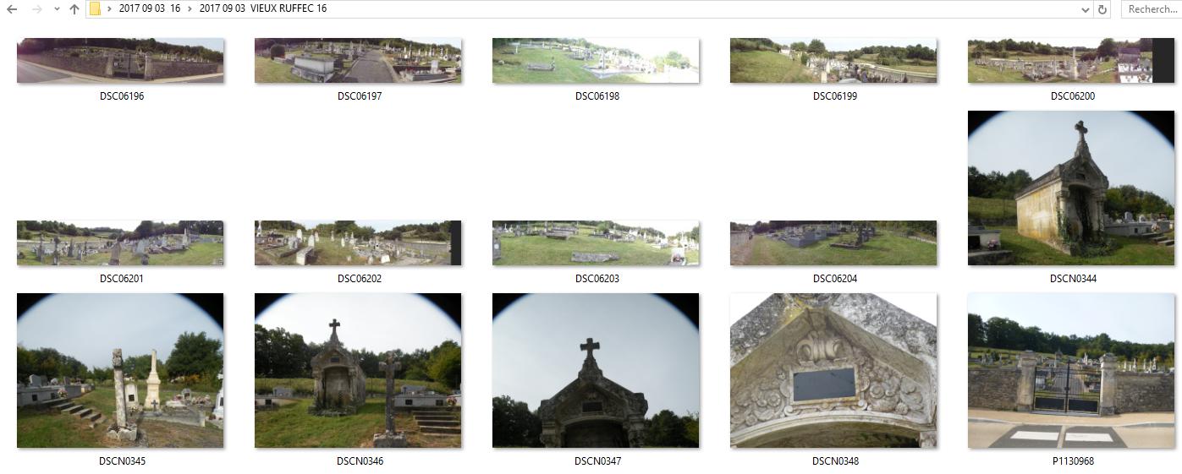Click the file name DSCN0345
1182x474 pixels.
click(x=122, y=461)
